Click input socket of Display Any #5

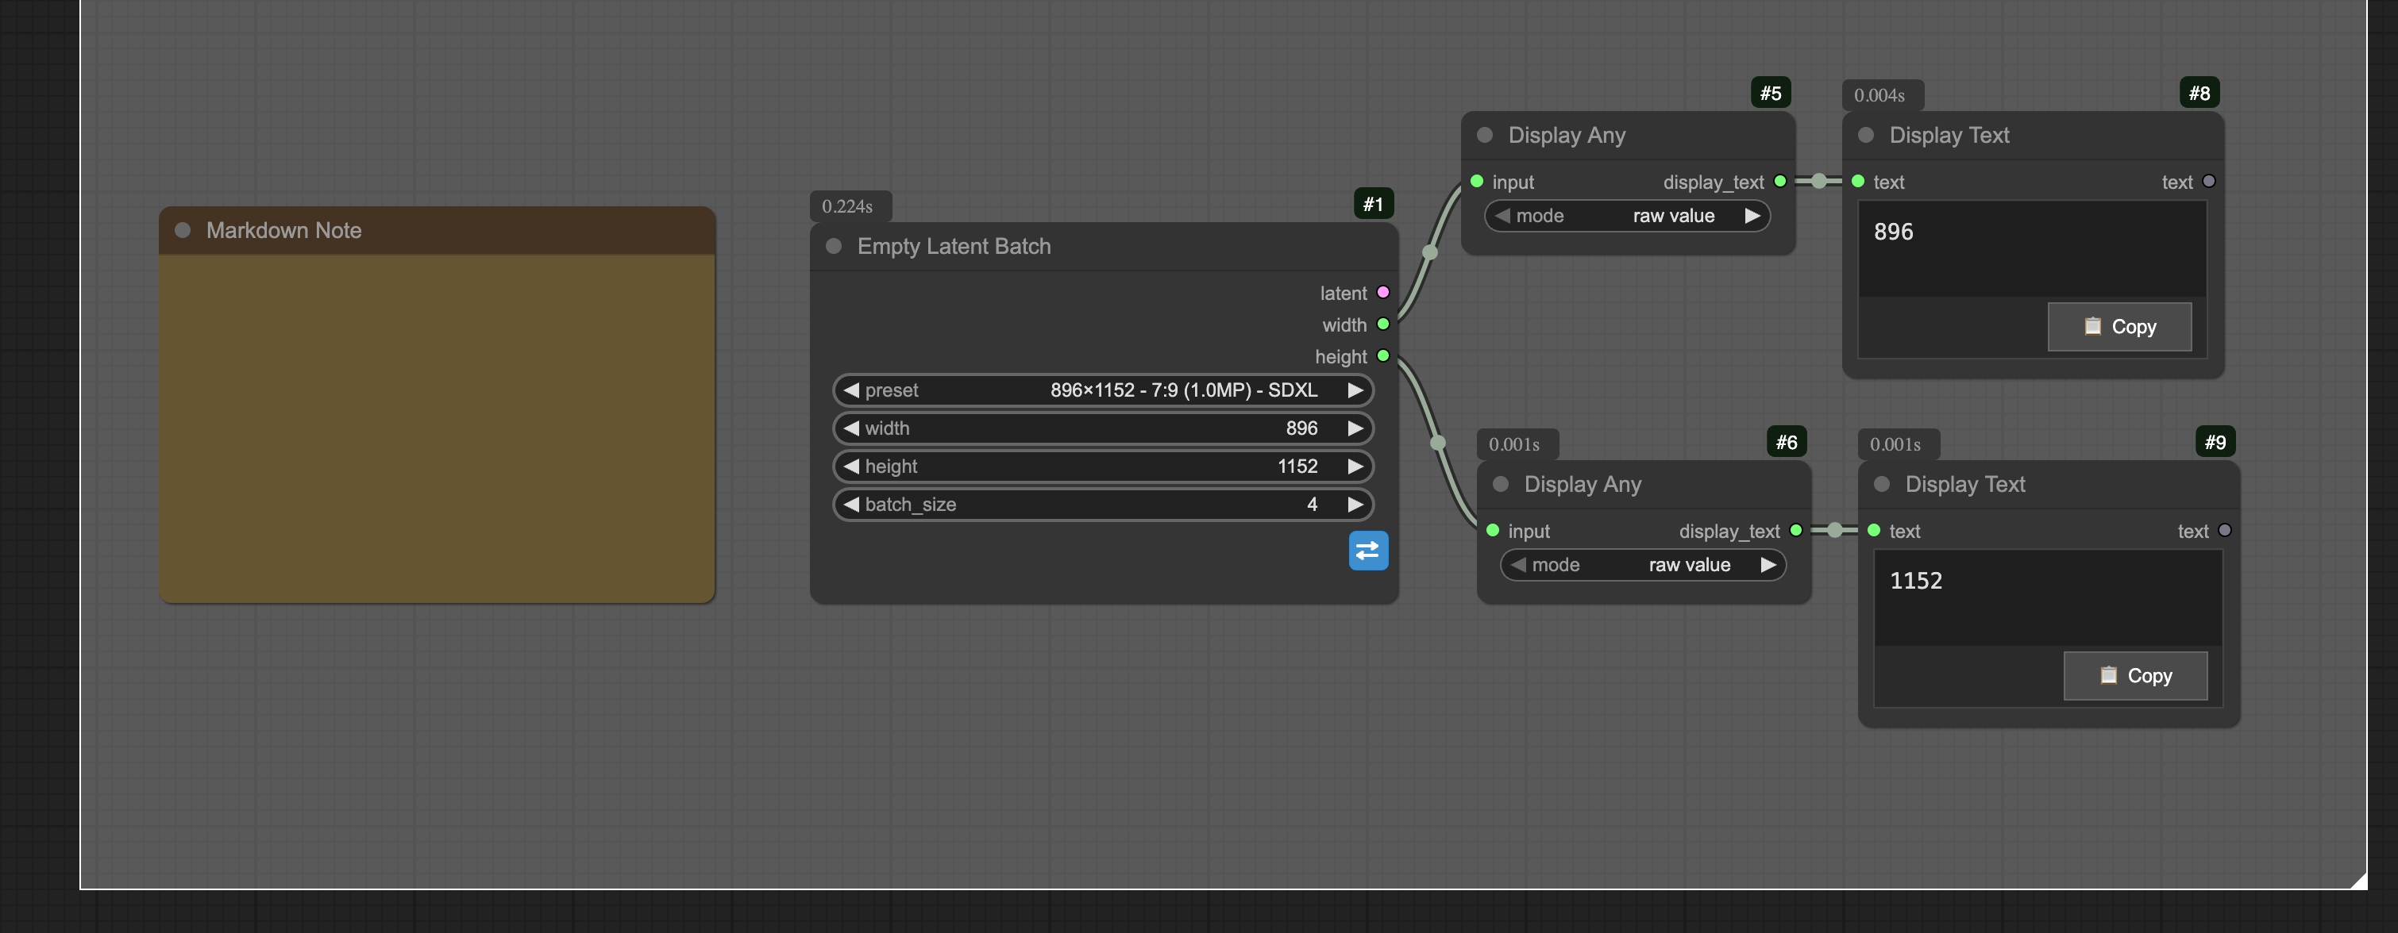1476,182
